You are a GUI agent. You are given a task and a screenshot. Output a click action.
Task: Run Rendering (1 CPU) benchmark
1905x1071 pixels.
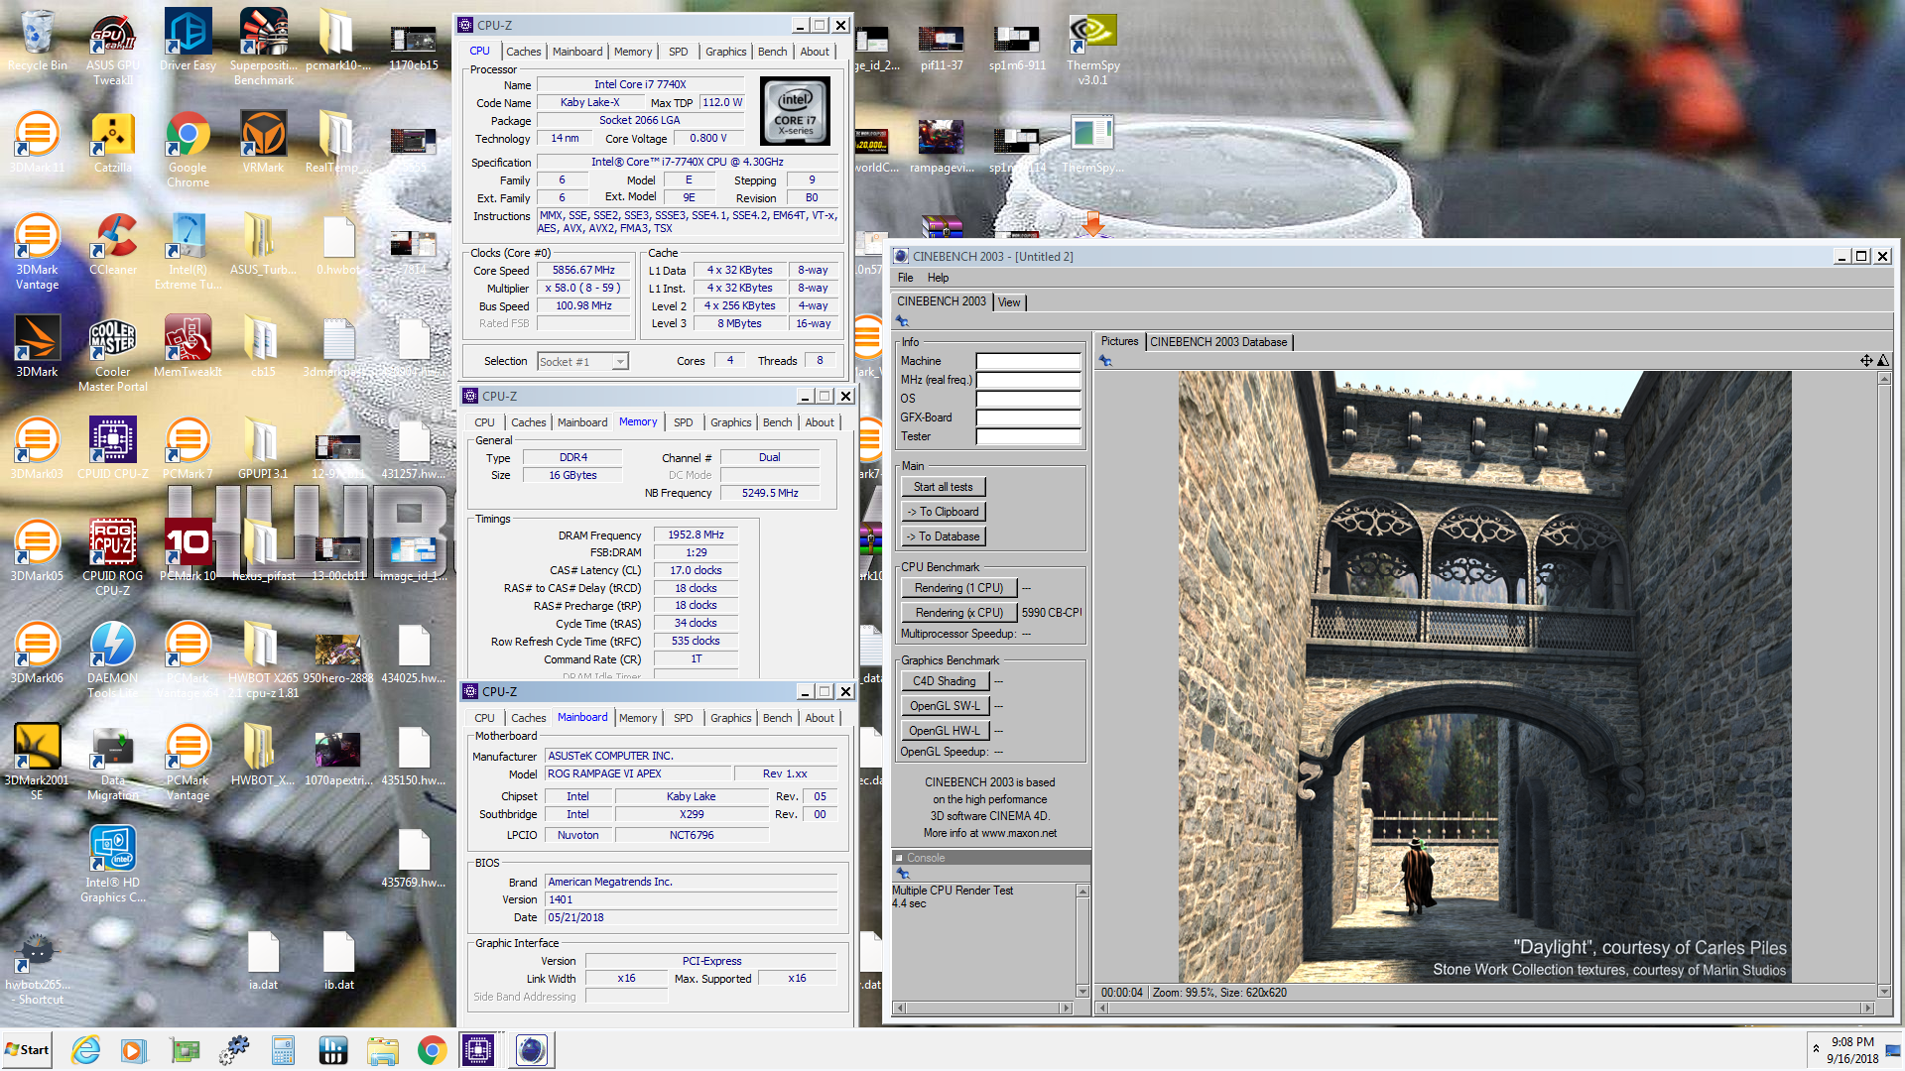click(x=958, y=588)
